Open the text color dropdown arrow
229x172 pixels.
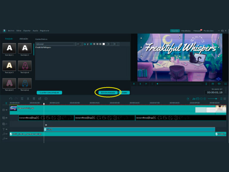pos(106,44)
